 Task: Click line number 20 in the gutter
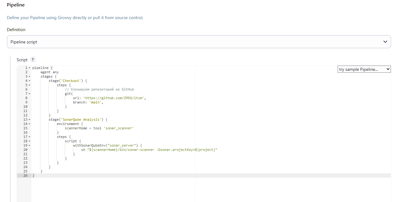[25, 150]
